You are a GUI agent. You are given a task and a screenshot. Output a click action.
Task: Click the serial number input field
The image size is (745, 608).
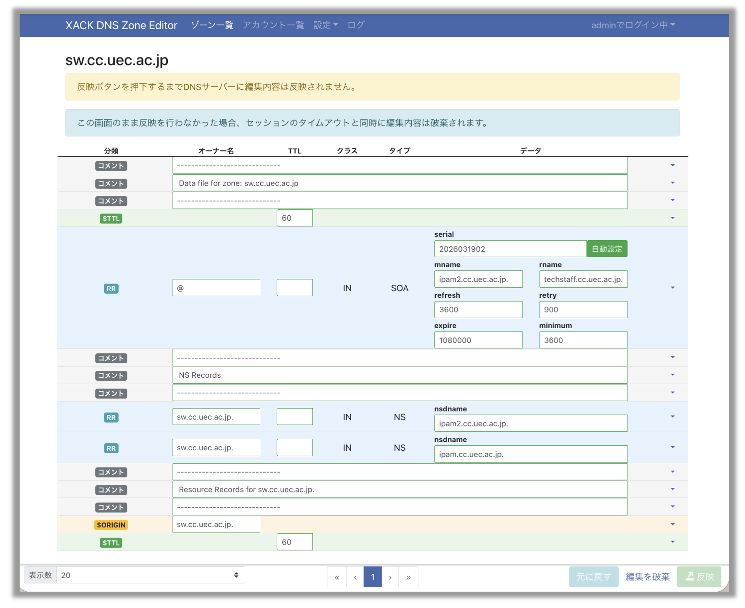click(x=510, y=249)
